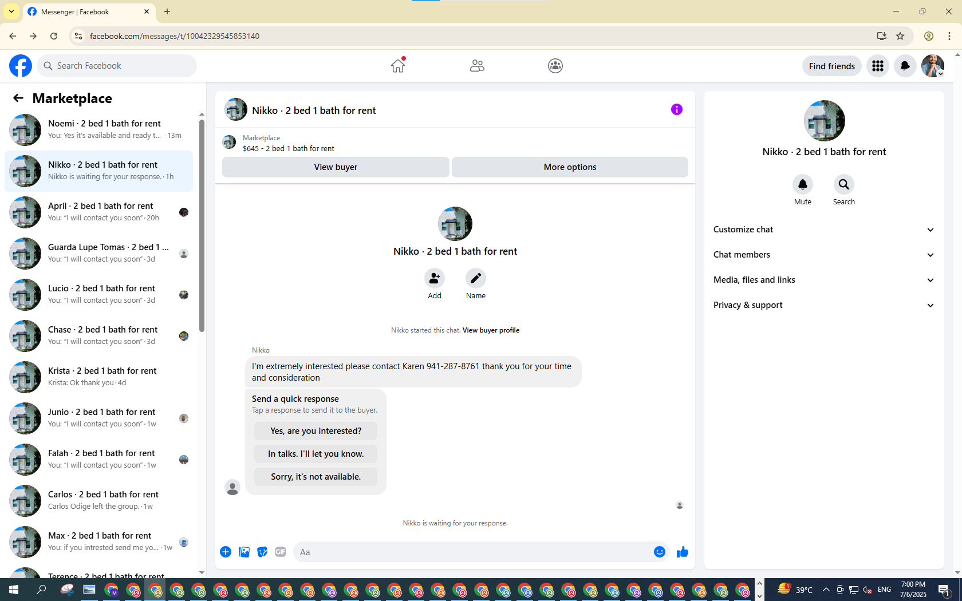Click the conversation list scrollbar
This screenshot has width=962, height=601.
[202, 226]
